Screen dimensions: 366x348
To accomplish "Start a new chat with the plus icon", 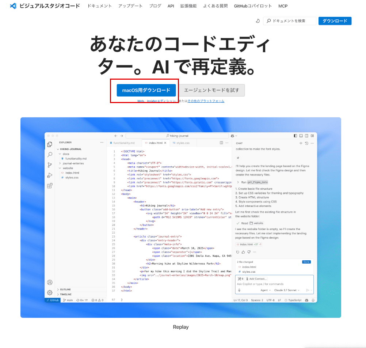I will tap(301, 143).
